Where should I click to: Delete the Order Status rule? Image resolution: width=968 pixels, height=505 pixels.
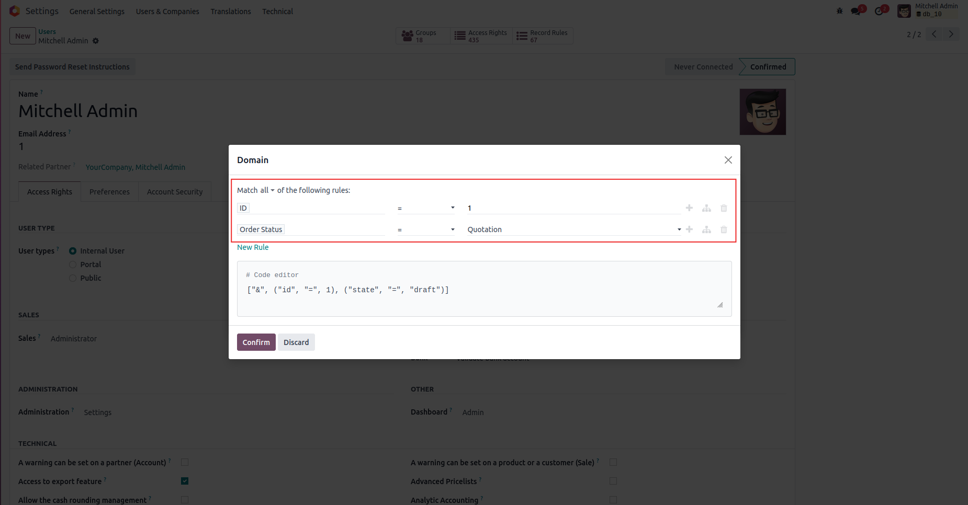[x=724, y=229]
